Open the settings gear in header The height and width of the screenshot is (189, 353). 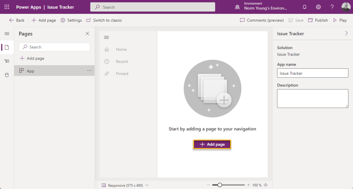318,7
